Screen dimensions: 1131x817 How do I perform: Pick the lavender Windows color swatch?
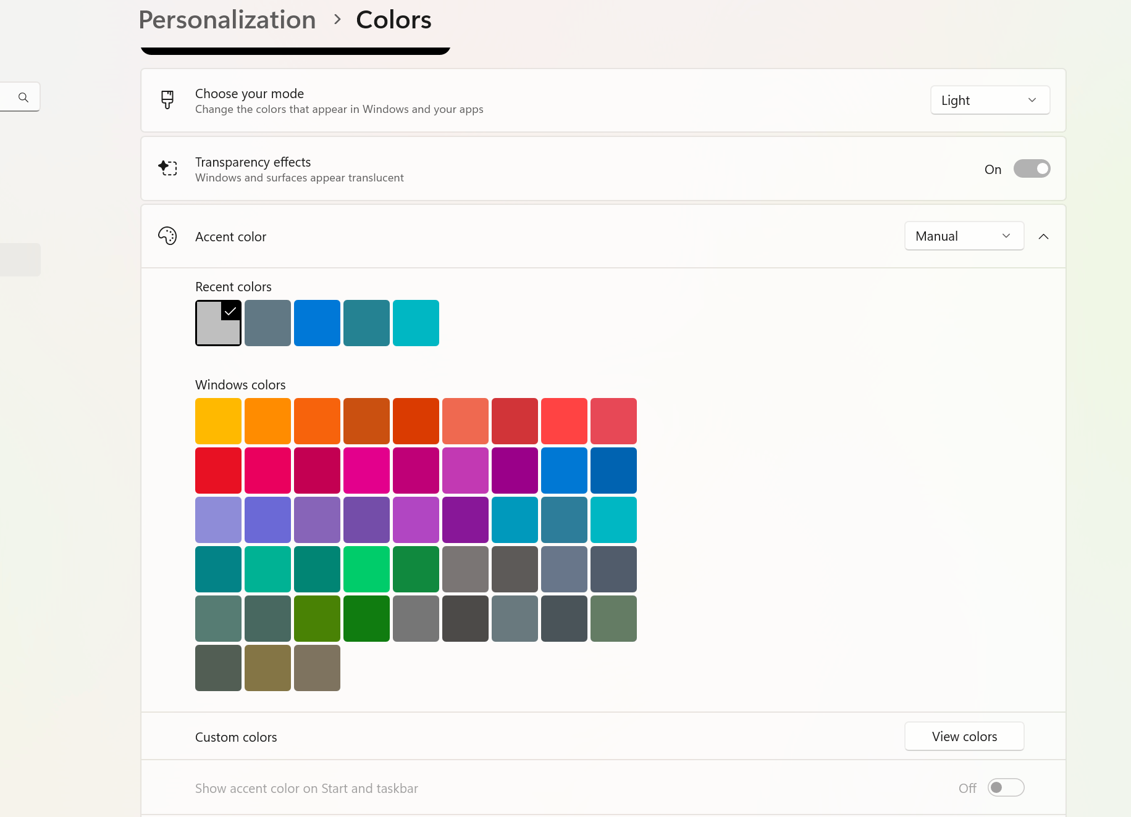coord(218,520)
